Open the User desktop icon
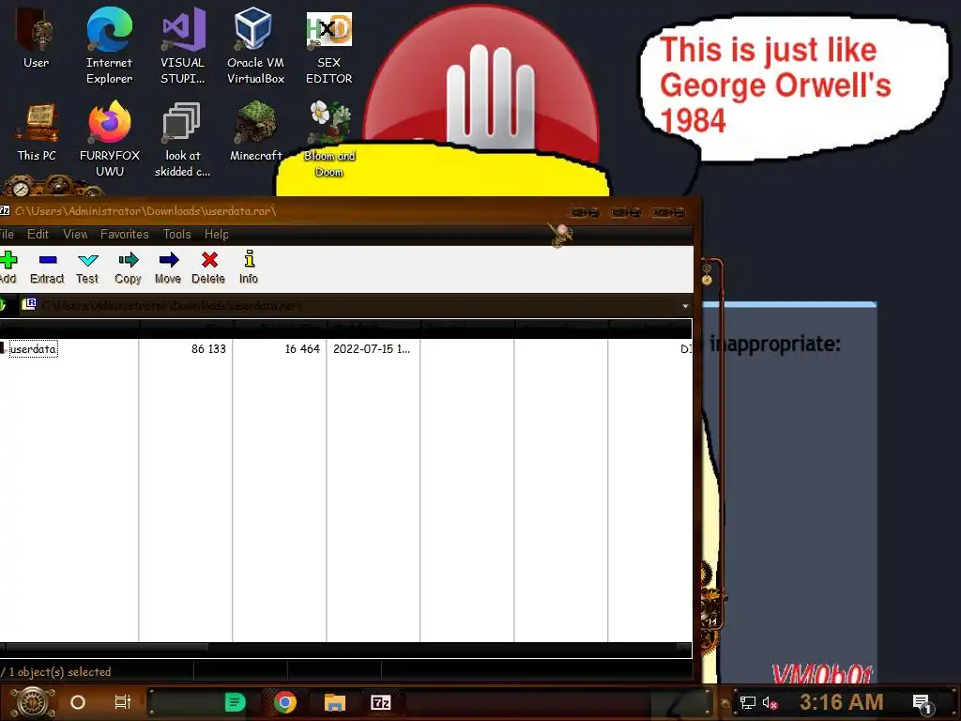Image resolution: width=961 pixels, height=721 pixels. click(37, 38)
